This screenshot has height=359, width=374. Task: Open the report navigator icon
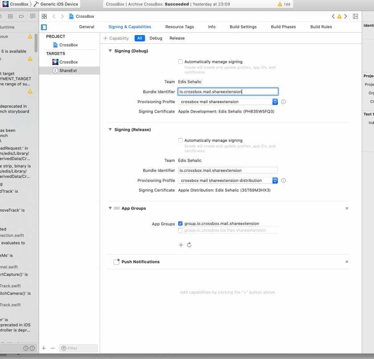(33, 16)
